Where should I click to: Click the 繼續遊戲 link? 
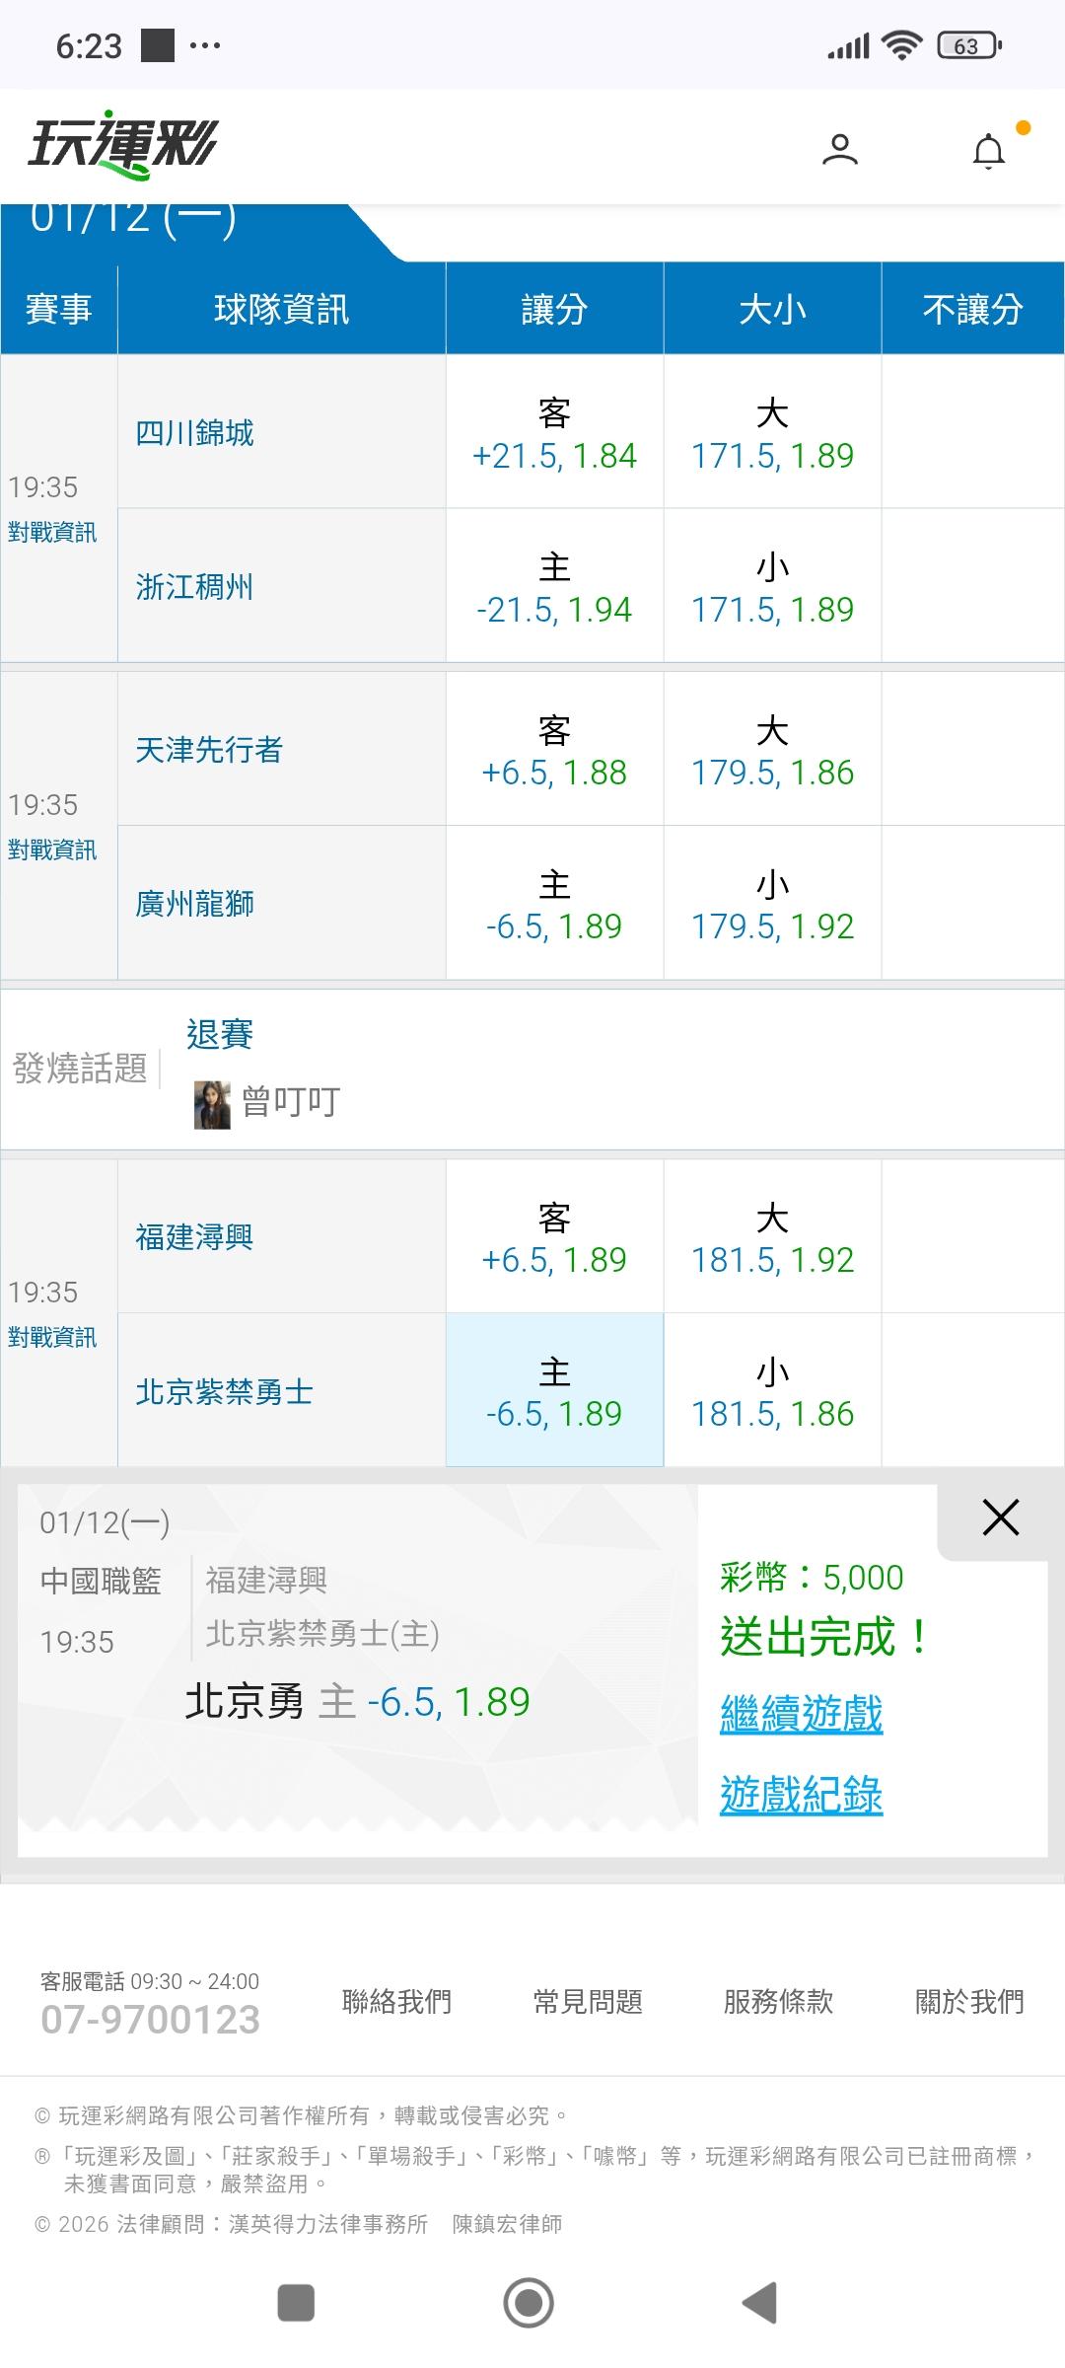point(801,1714)
